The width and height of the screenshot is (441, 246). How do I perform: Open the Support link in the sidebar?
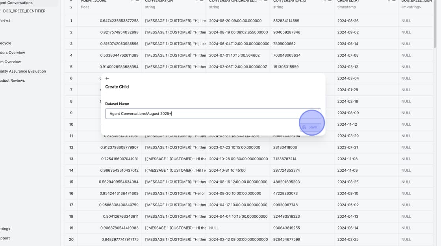point(5,238)
